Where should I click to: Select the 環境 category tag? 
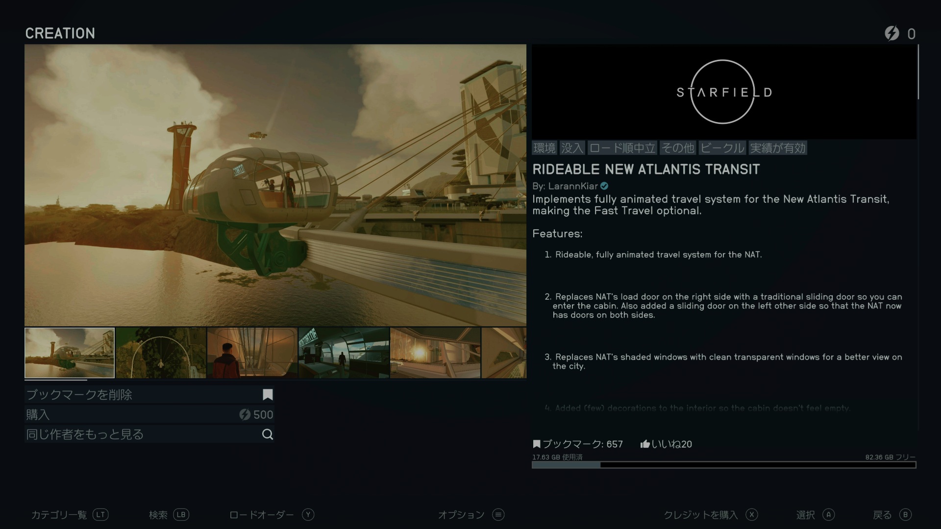tap(545, 148)
